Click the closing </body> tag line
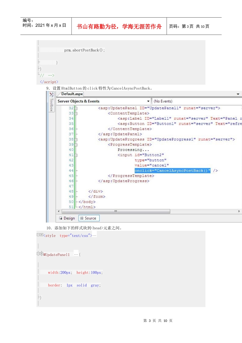242x343 pixels. [87, 202]
